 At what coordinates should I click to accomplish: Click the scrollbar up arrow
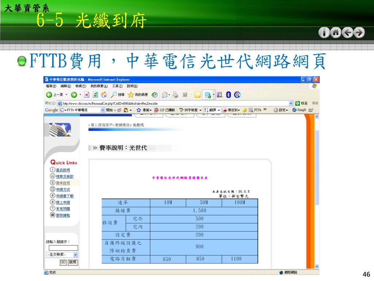317,117
